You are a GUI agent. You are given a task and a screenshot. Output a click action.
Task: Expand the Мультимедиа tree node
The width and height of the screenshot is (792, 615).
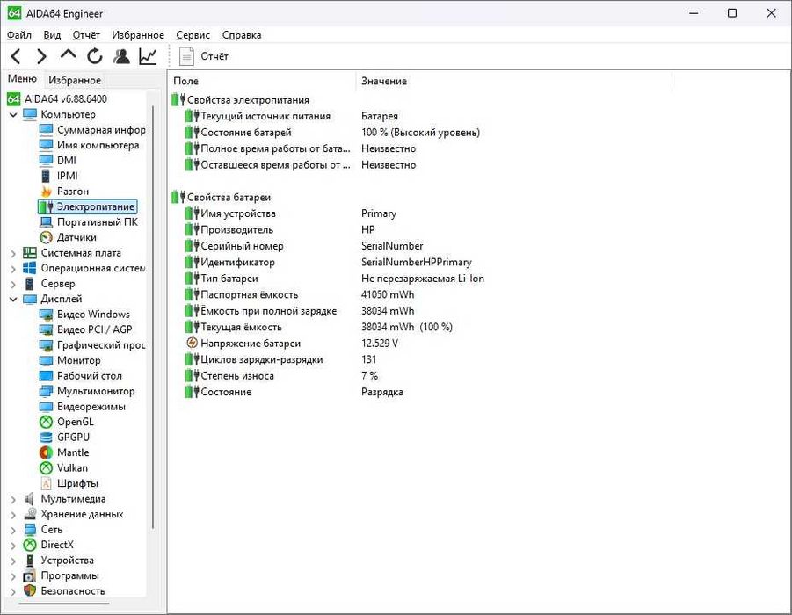tap(13, 499)
